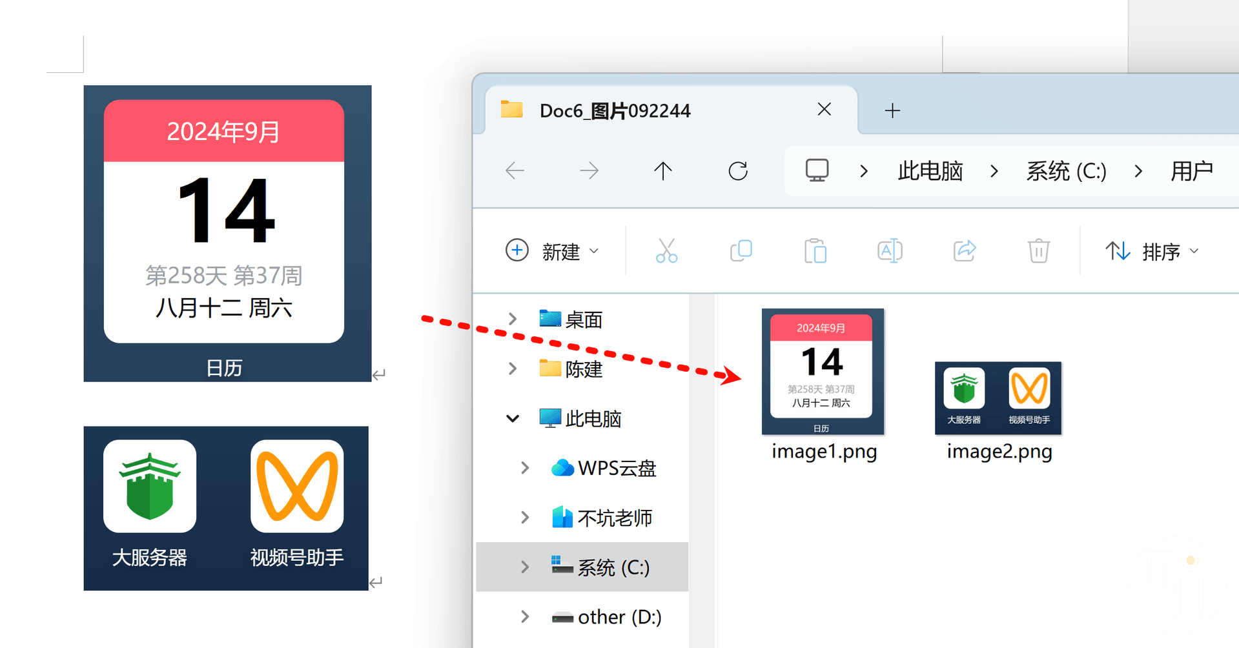Collapse the 此电脑 tree node

click(513, 418)
